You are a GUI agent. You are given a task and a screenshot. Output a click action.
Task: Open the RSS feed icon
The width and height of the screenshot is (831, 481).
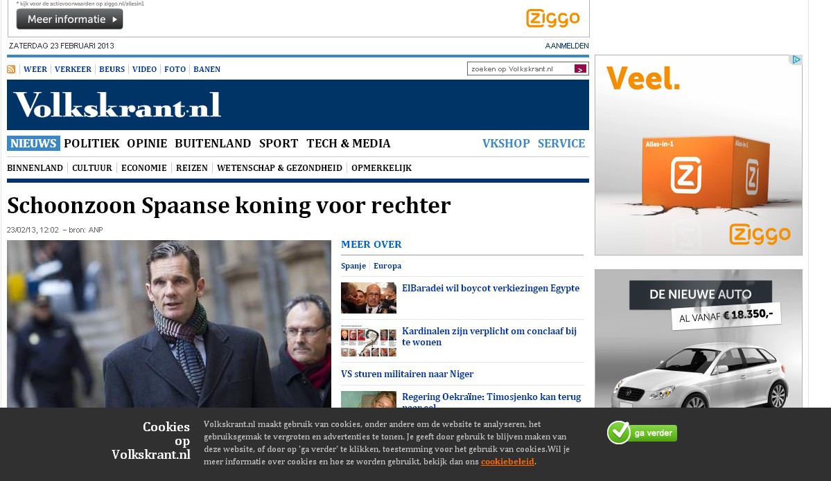pyautogui.click(x=10, y=69)
